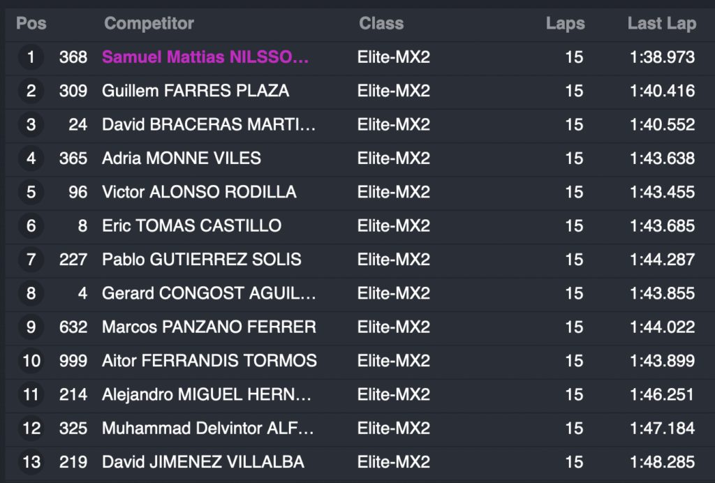Image resolution: width=715 pixels, height=483 pixels.
Task: Click the Class column header
Action: click(x=381, y=23)
